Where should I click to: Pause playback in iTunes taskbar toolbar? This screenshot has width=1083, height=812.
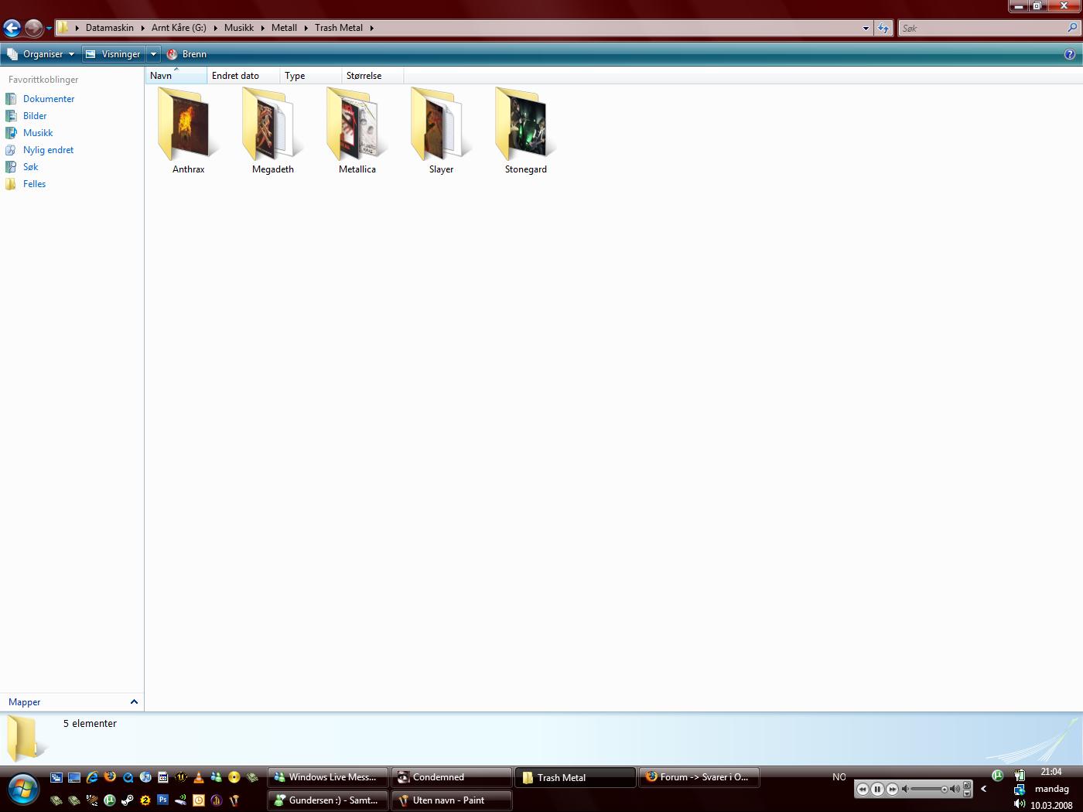[877, 789]
